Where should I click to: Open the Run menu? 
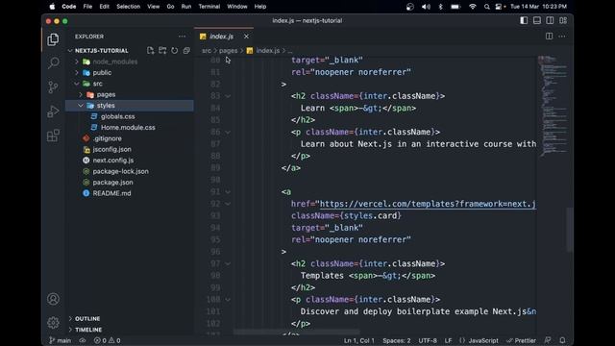tap(186, 7)
